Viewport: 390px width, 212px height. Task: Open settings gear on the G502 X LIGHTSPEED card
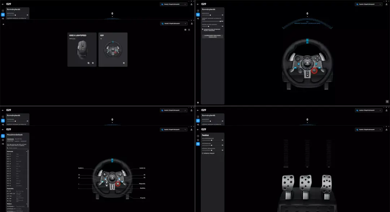(x=93, y=63)
